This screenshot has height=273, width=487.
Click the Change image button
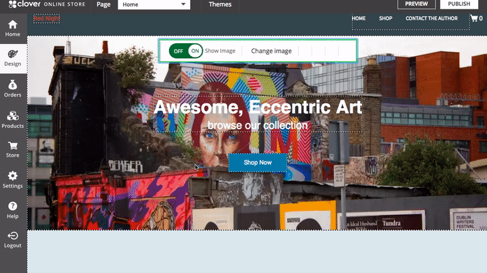pos(271,51)
